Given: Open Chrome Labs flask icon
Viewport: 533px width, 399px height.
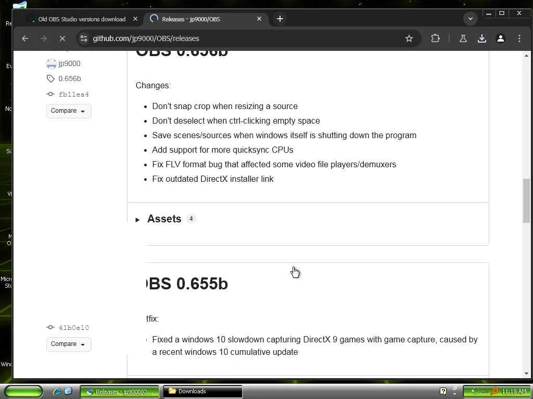Looking at the screenshot, I should tap(463, 38).
